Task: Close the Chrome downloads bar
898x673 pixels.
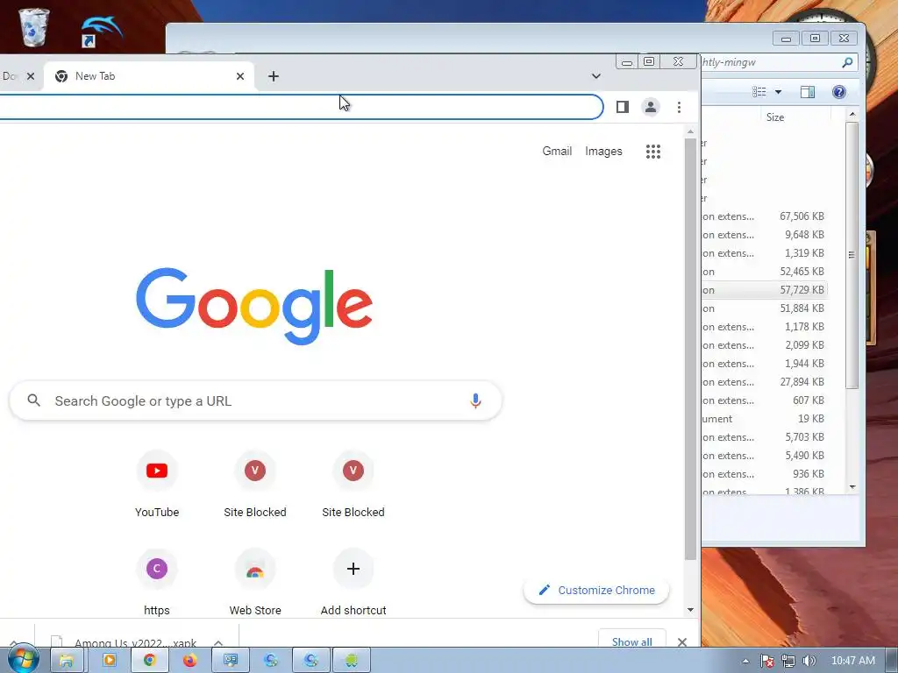Action: [681, 641]
